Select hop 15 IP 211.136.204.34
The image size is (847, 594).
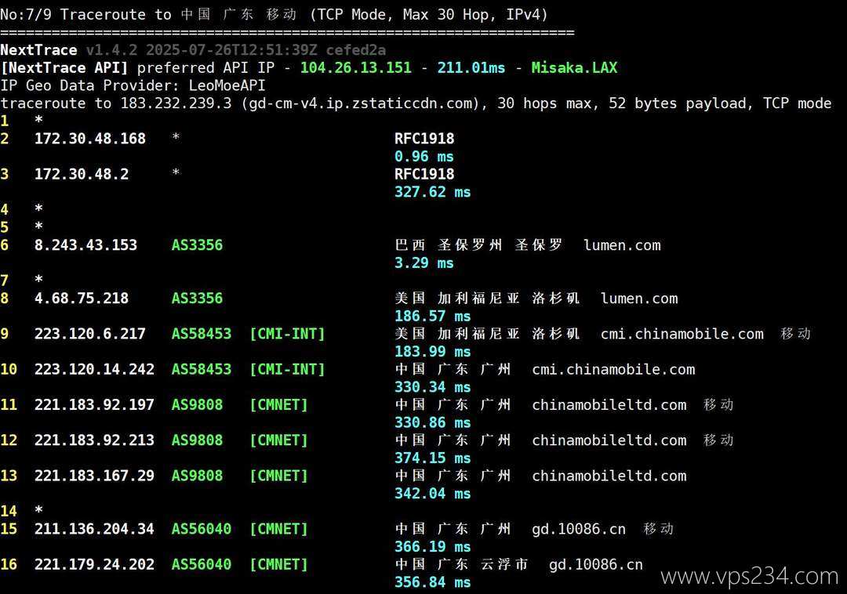click(x=94, y=529)
